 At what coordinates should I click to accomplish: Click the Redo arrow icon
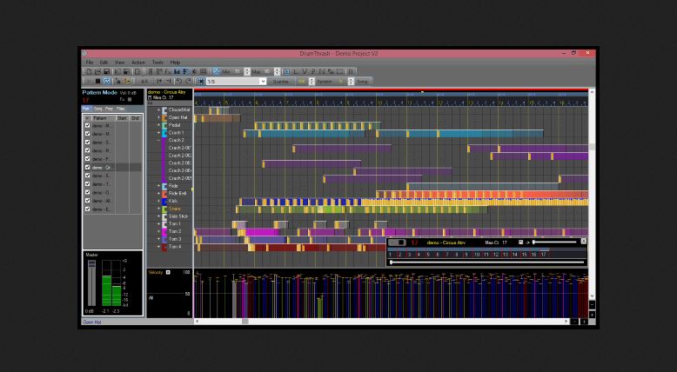[x=188, y=81]
